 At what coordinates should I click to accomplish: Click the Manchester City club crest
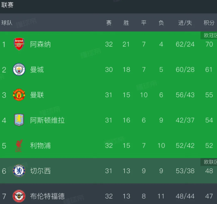coord(19,70)
